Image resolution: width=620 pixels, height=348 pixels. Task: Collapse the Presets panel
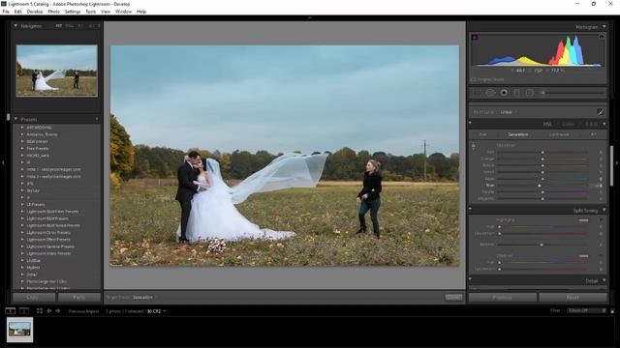(15, 119)
